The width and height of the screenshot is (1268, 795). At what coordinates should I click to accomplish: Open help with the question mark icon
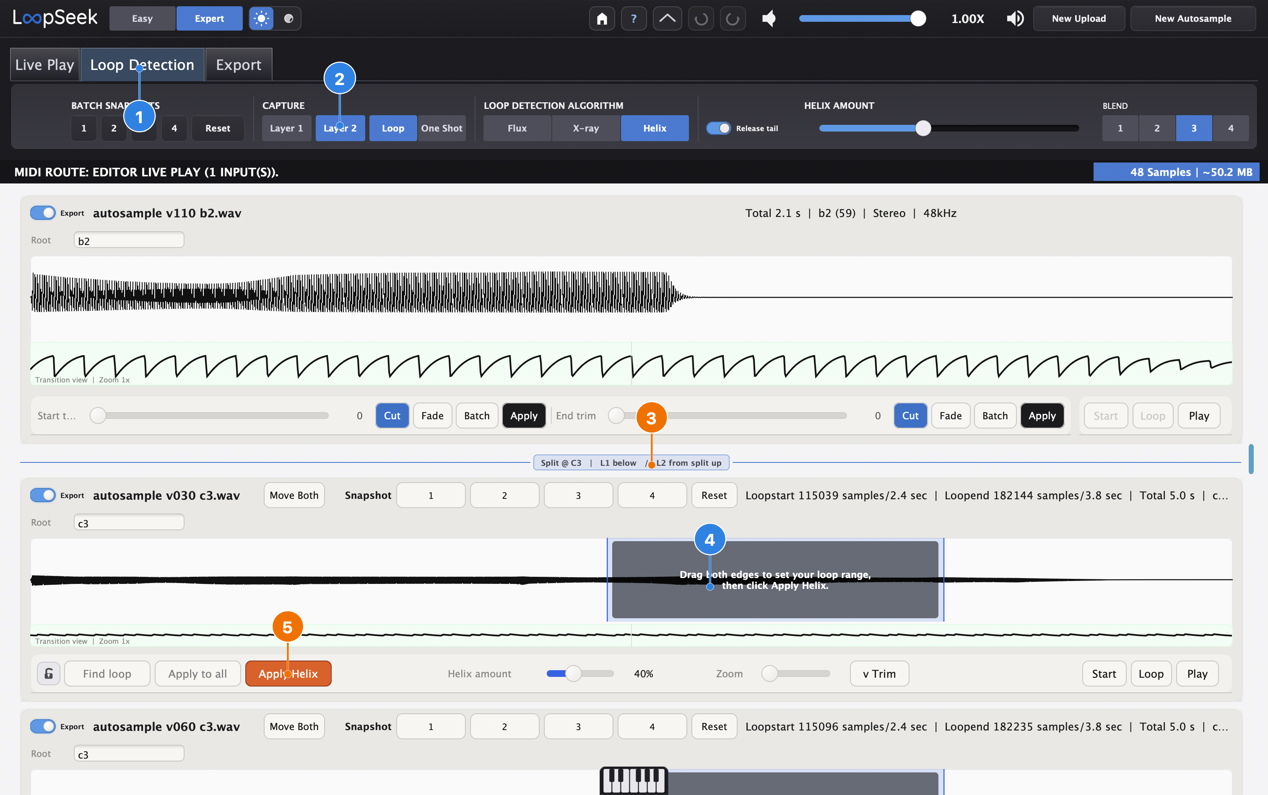[634, 18]
